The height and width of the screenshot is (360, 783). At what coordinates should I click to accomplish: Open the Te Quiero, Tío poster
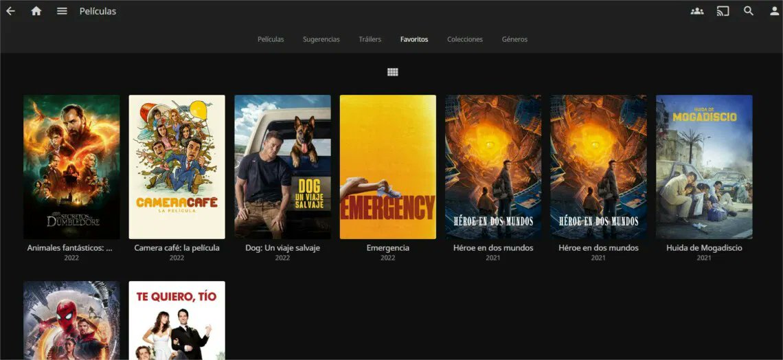177,320
